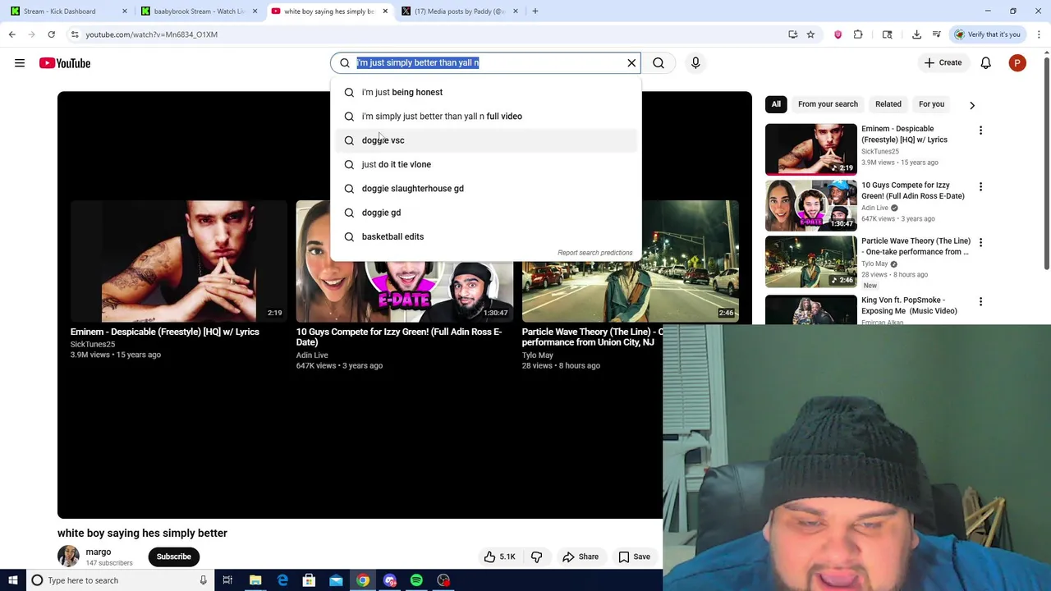Select suggestion ending in "full video"
1051x591 pixels.
(x=485, y=117)
